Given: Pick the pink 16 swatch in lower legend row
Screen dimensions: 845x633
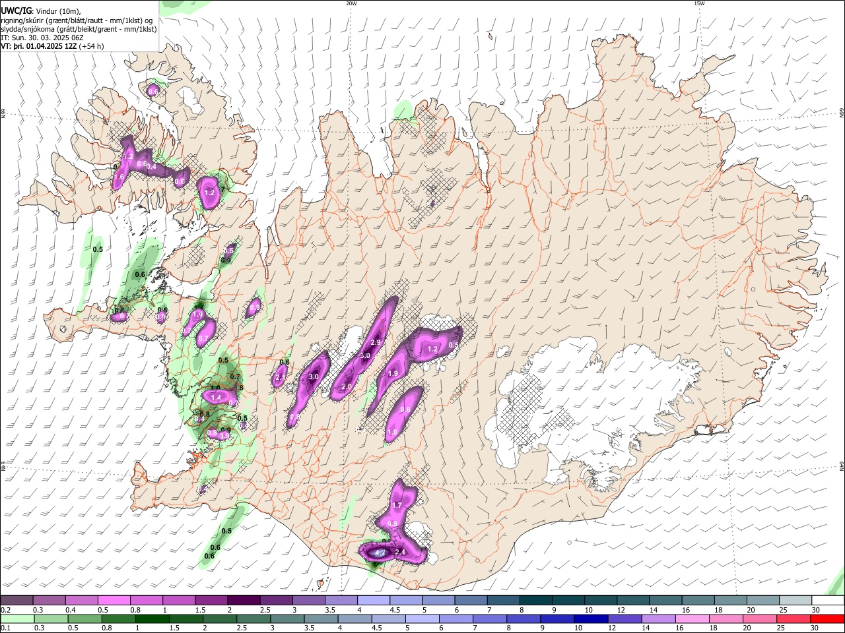Looking at the screenshot, I should pos(691,618).
